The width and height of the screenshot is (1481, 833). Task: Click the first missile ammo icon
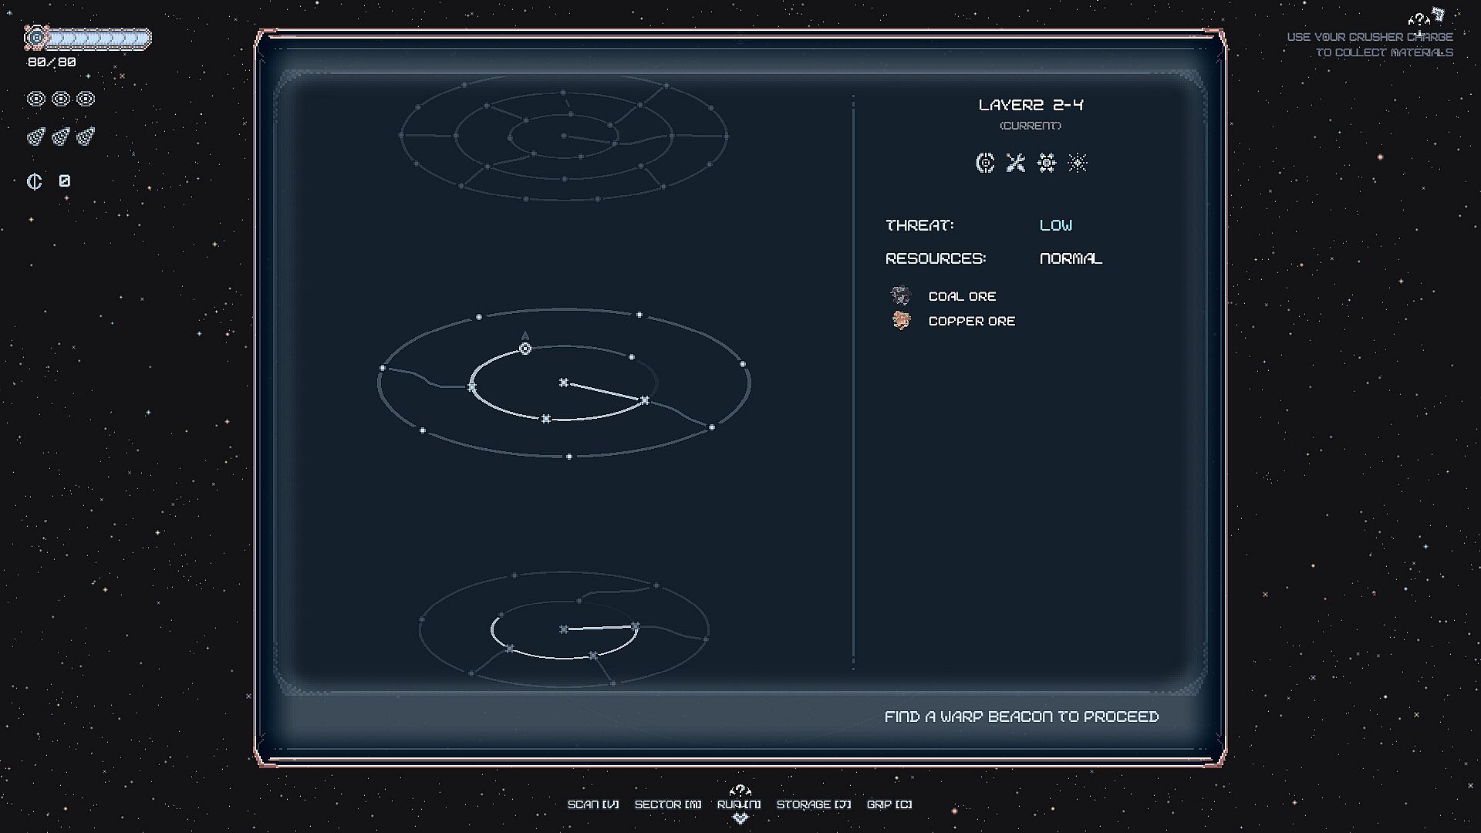coord(35,137)
